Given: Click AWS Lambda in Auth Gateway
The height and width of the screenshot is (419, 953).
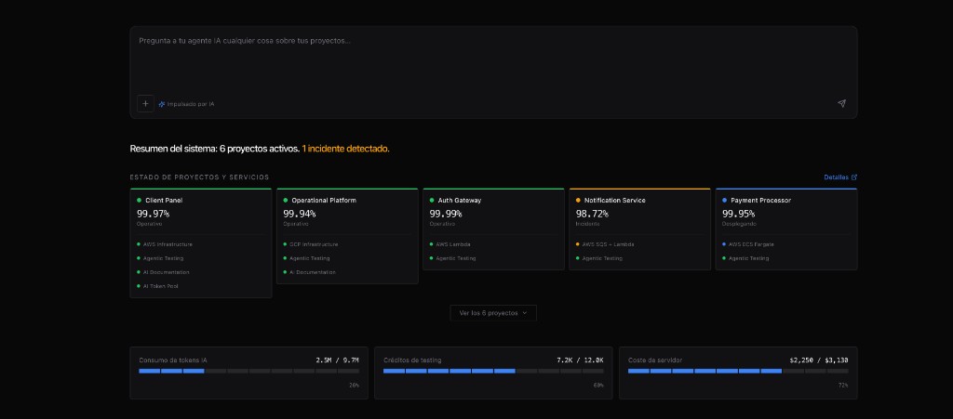Looking at the screenshot, I should (x=453, y=244).
